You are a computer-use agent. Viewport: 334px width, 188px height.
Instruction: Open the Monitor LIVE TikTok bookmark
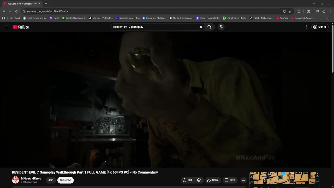coord(101,18)
